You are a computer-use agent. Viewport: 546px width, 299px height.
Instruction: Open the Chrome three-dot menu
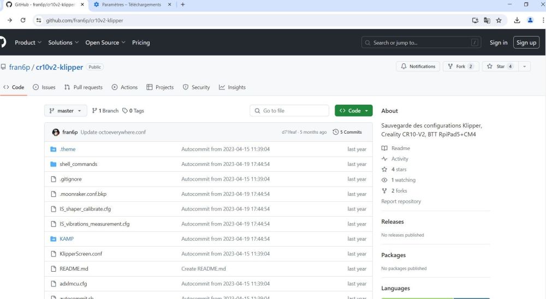543,20
